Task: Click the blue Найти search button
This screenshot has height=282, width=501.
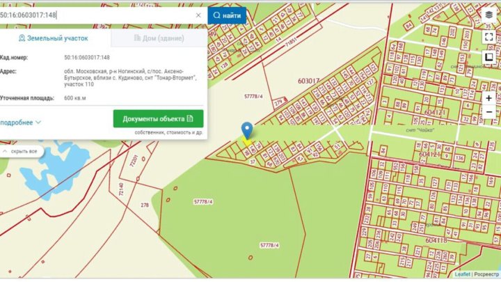Action: [228, 15]
